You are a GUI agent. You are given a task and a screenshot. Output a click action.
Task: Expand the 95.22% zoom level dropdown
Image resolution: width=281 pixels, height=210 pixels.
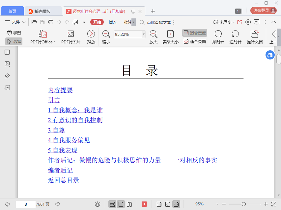(144, 34)
